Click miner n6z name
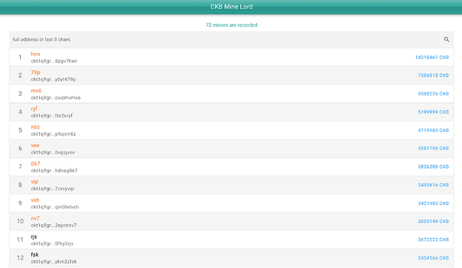Image resolution: width=462 pixels, height=268 pixels. coord(35,127)
